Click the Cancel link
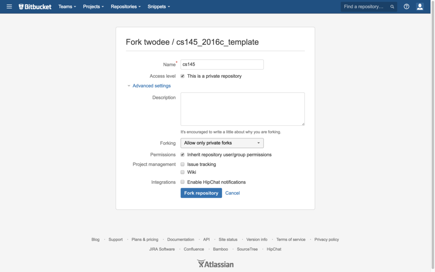This screenshot has height=272, width=435. pyautogui.click(x=232, y=193)
